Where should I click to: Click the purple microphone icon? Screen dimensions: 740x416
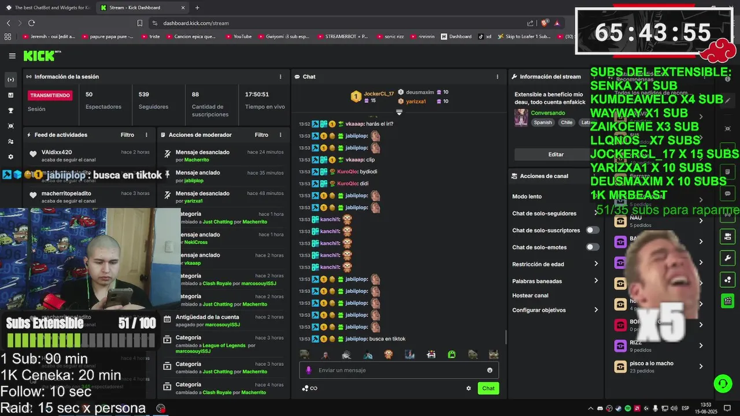tap(308, 370)
